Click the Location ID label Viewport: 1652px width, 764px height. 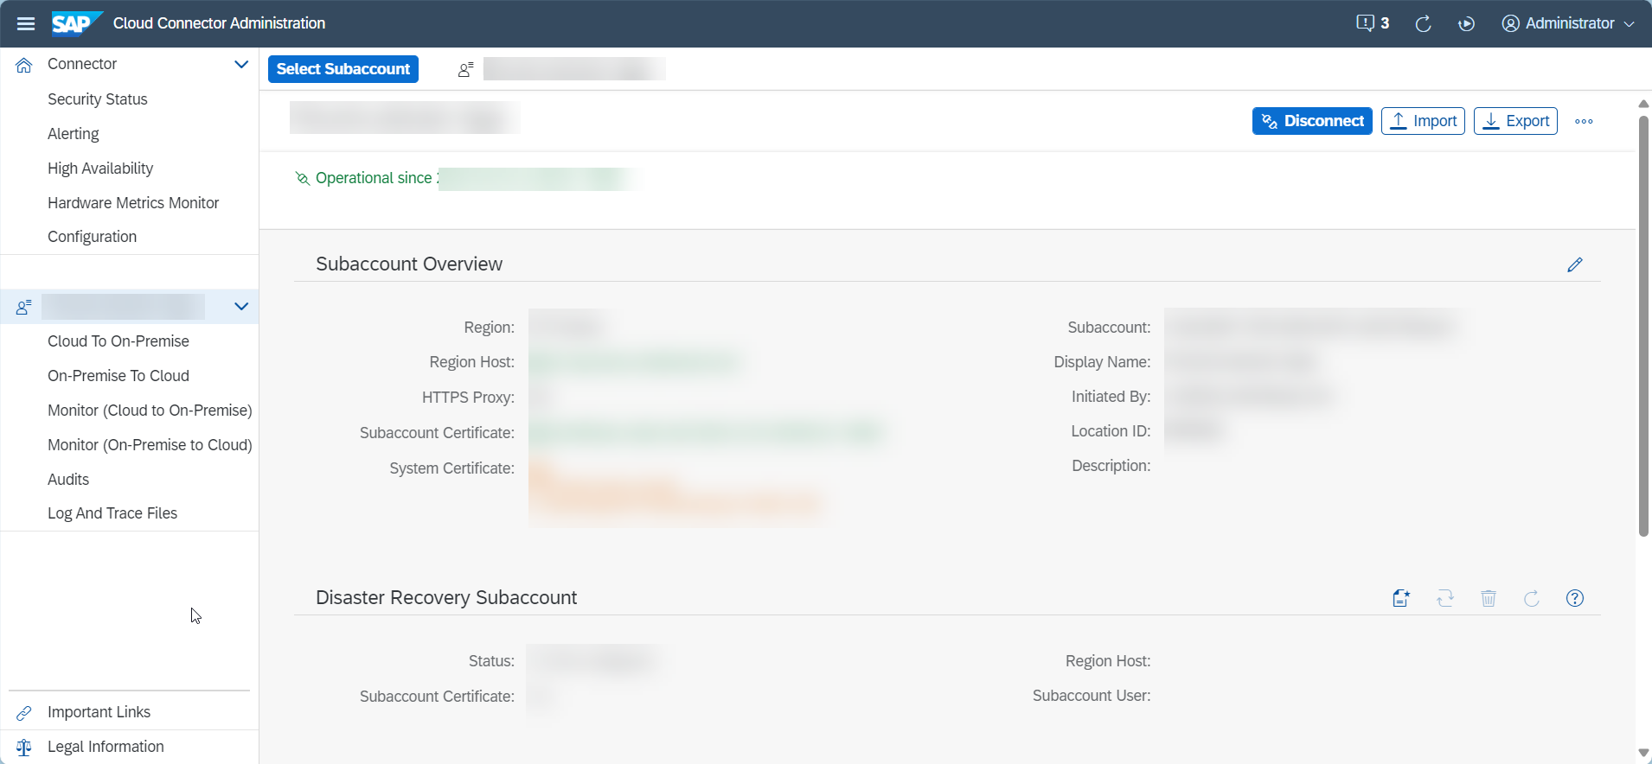1111,431
